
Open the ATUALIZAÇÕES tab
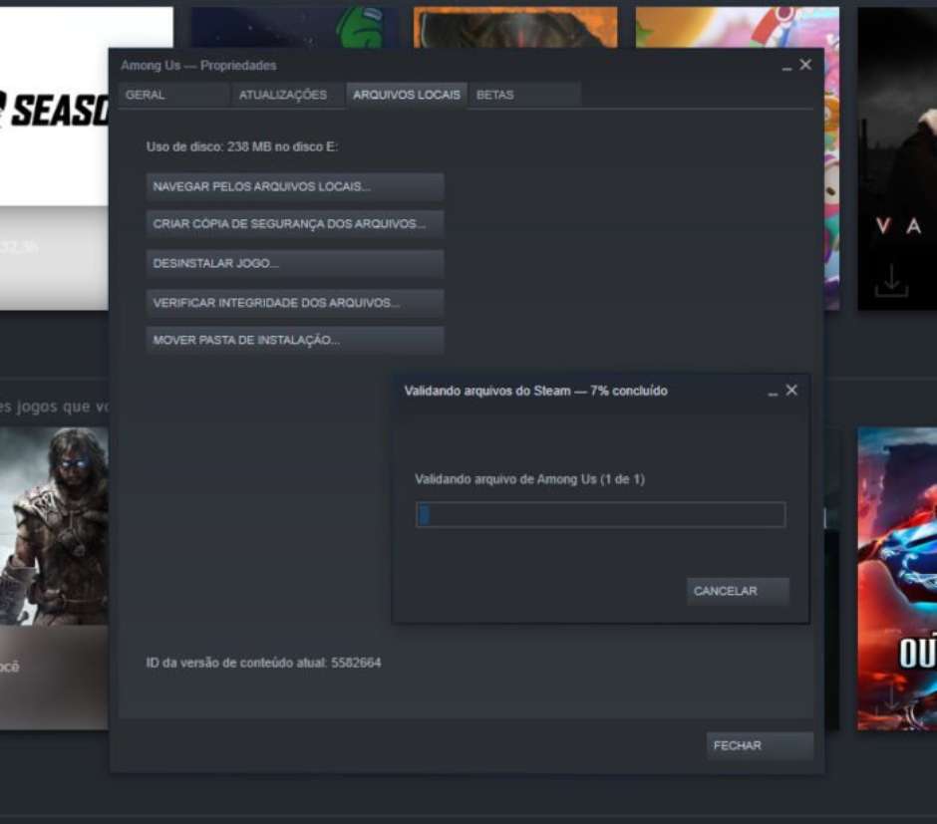[283, 95]
